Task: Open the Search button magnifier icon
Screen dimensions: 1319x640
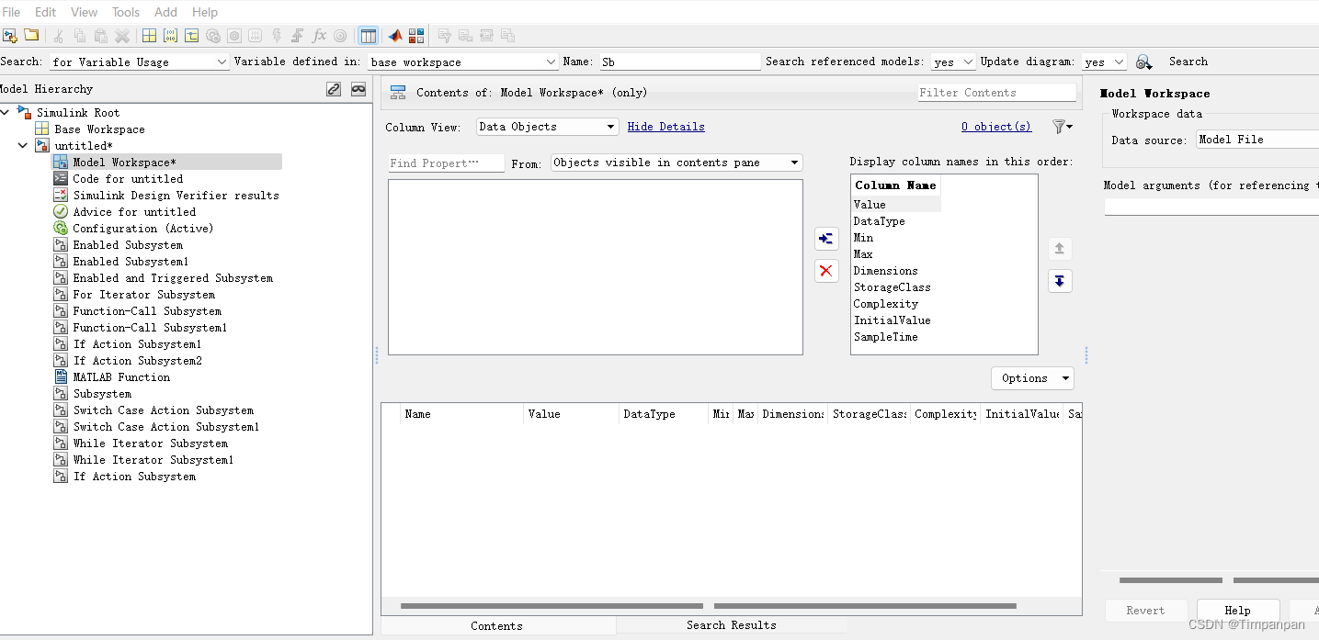Action: pos(1144,61)
